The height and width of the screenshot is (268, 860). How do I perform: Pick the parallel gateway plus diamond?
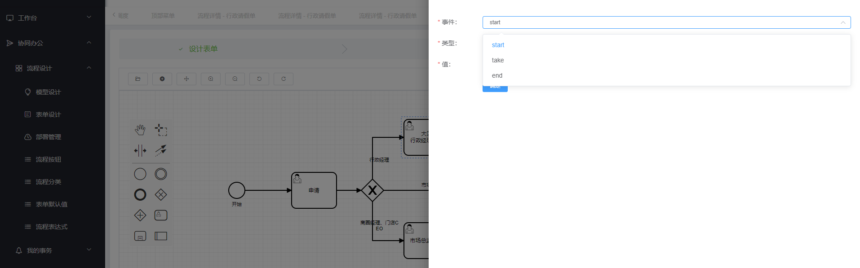[x=140, y=215]
